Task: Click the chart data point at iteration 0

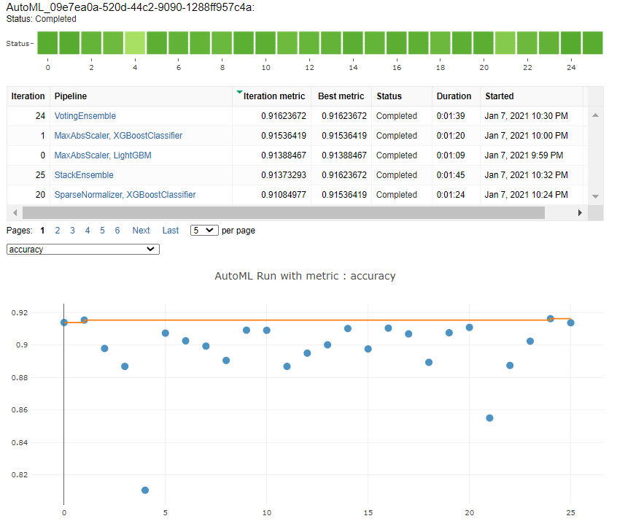Action: tap(64, 323)
